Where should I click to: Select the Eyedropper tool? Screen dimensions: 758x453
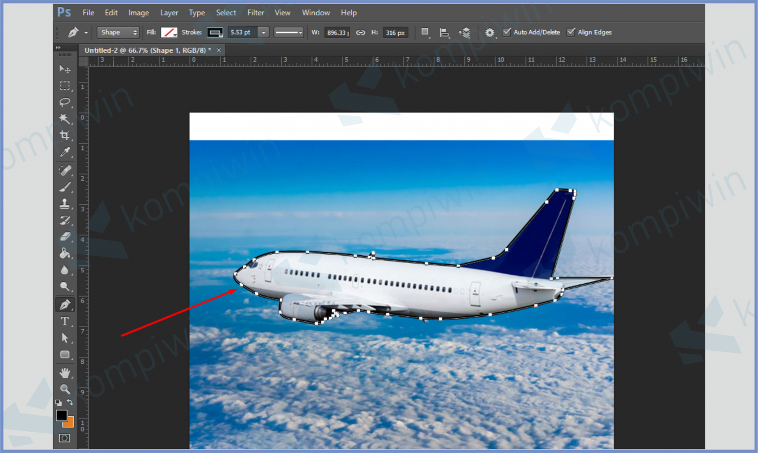pyautogui.click(x=65, y=152)
